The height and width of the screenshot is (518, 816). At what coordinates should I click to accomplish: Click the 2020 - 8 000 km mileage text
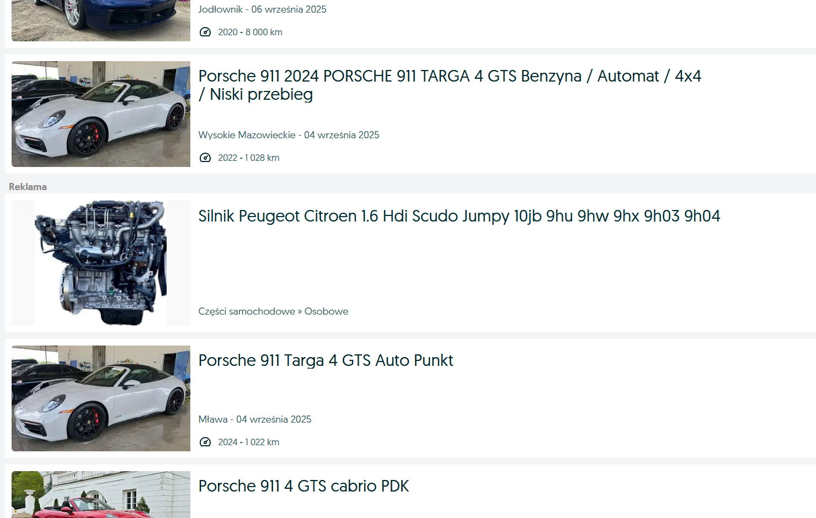click(250, 32)
